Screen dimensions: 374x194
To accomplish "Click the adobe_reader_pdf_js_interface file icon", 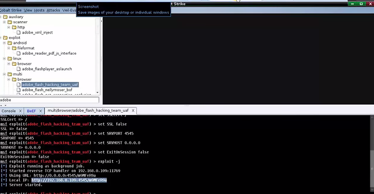I will coord(18,53).
